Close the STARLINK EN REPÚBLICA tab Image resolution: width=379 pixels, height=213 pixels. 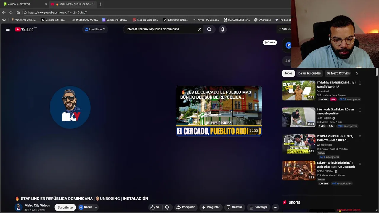[93, 4]
